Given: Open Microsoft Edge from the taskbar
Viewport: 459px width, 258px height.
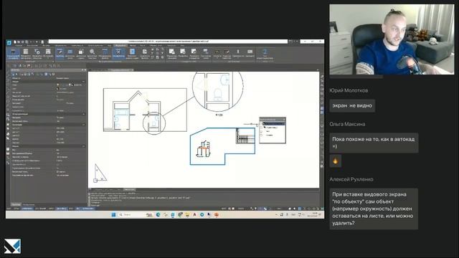Looking at the screenshot, I should [x=158, y=215].
